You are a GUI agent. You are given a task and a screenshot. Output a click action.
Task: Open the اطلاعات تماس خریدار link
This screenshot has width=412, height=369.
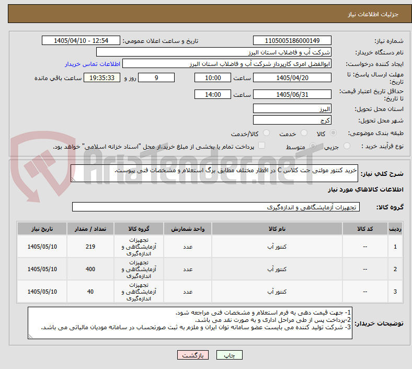(x=93, y=64)
